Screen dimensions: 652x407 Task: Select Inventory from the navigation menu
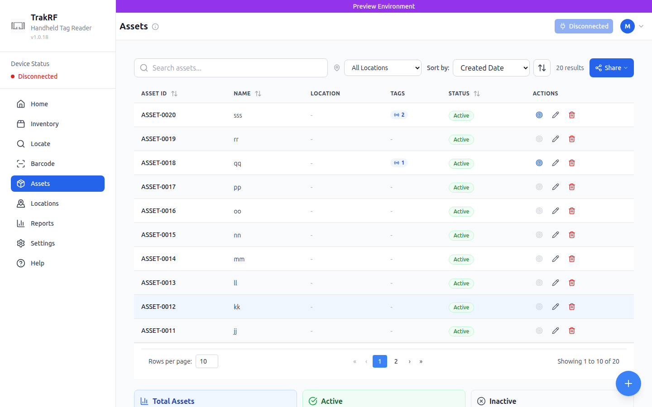click(45, 123)
